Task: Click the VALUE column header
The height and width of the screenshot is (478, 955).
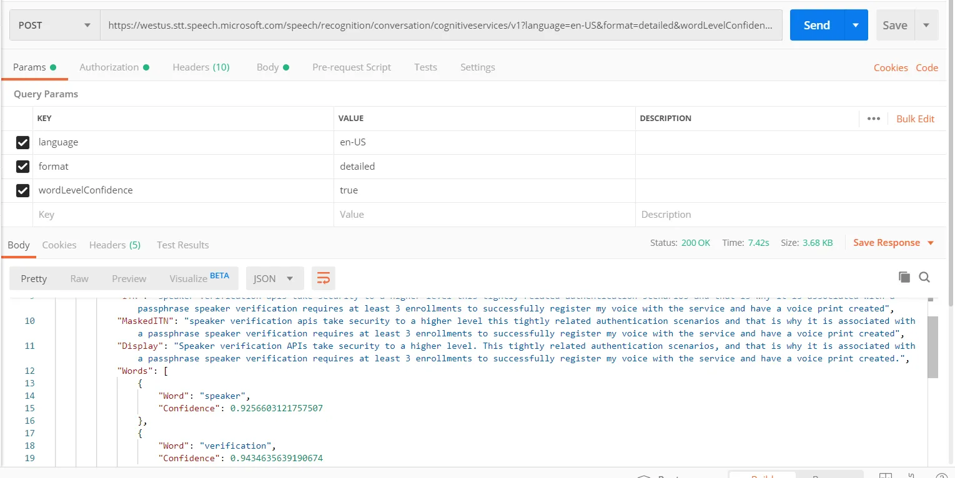Action: tap(351, 119)
